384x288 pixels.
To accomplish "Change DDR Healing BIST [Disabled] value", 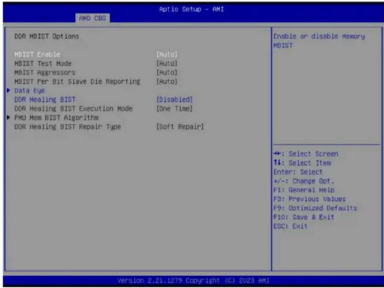I will pos(175,100).
